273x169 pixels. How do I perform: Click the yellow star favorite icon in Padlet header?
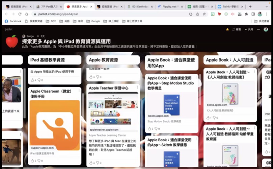[227, 29]
